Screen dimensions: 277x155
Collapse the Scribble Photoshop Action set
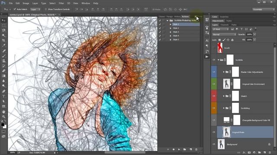pos(167,21)
